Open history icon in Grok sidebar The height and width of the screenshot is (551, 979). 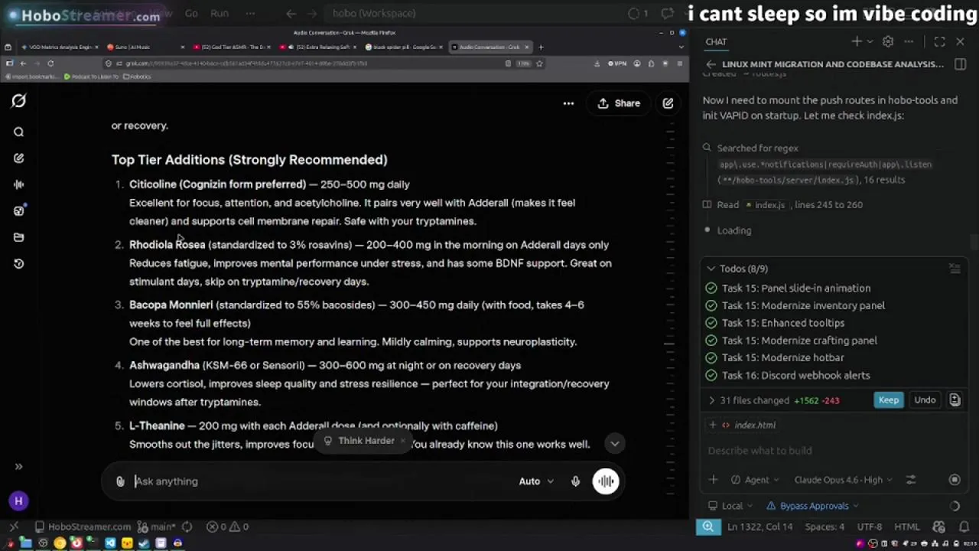click(18, 263)
